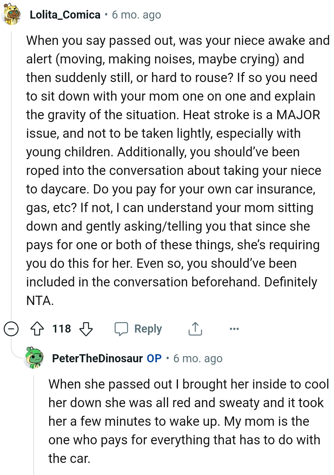Click the Reply button
334x475 pixels.
[x=148, y=329]
